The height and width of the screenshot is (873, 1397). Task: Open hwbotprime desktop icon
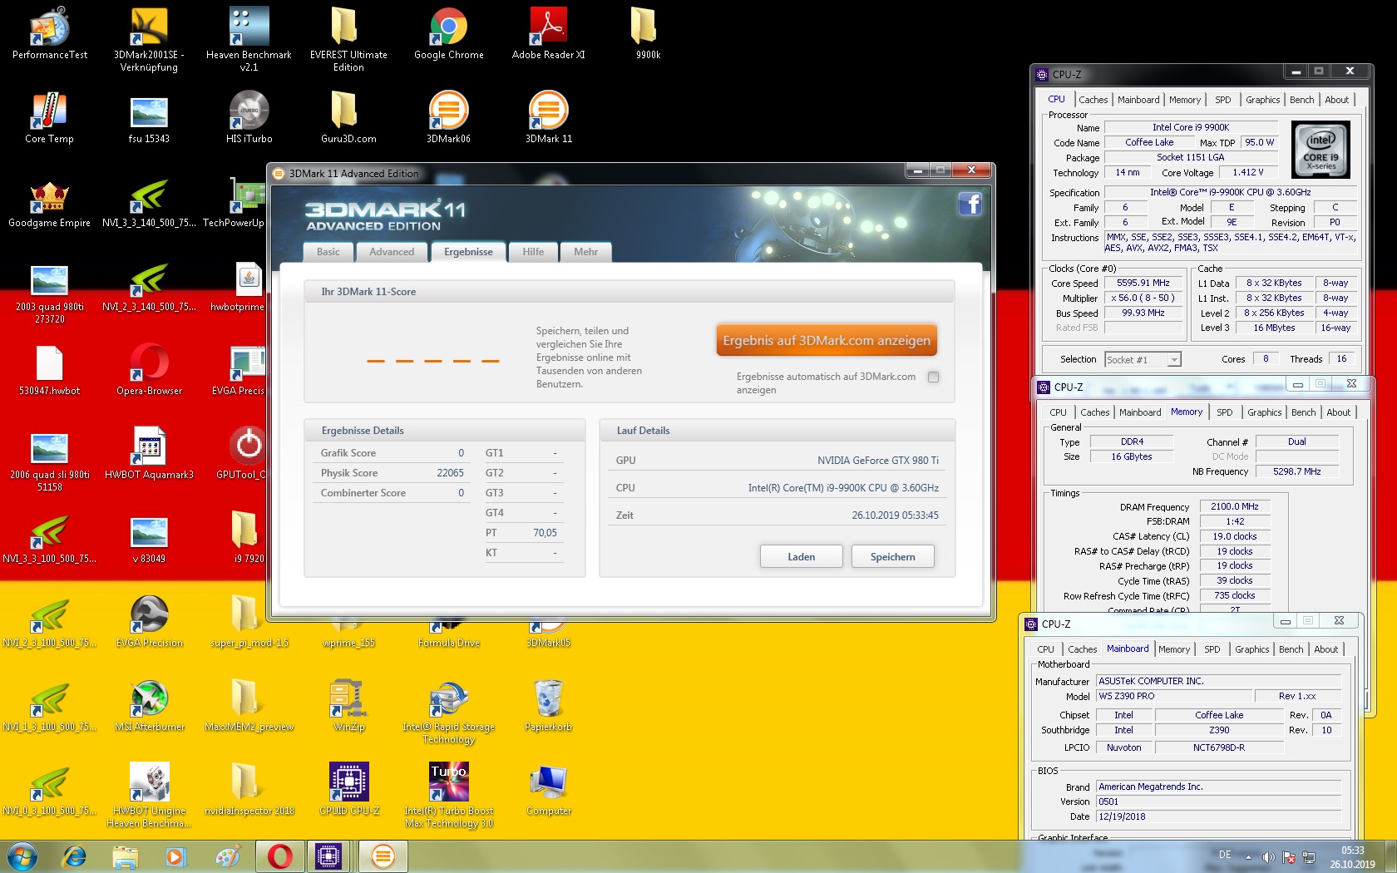[x=239, y=286]
